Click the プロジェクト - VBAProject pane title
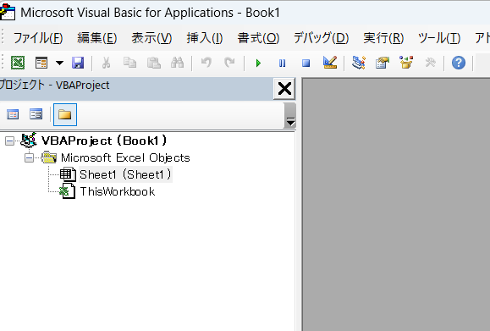The image size is (490, 331). click(x=54, y=85)
